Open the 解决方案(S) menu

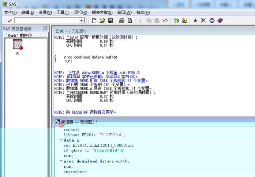[102, 12]
